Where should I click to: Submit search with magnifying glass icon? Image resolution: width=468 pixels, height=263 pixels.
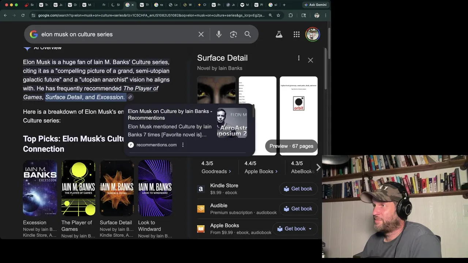pyautogui.click(x=248, y=34)
